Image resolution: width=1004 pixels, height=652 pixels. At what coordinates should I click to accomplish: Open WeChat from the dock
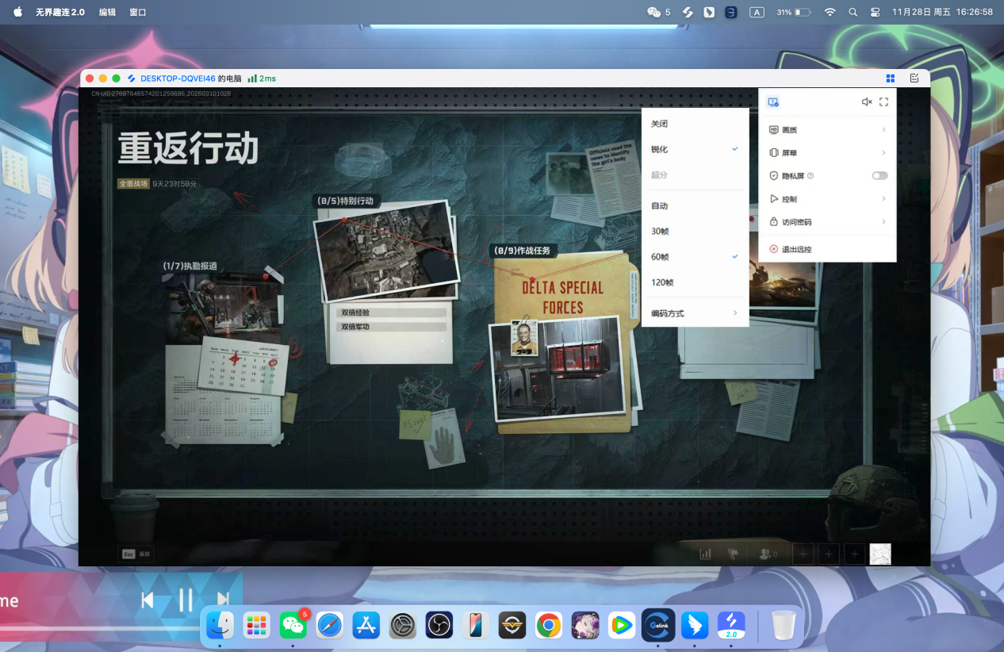pos(293,625)
